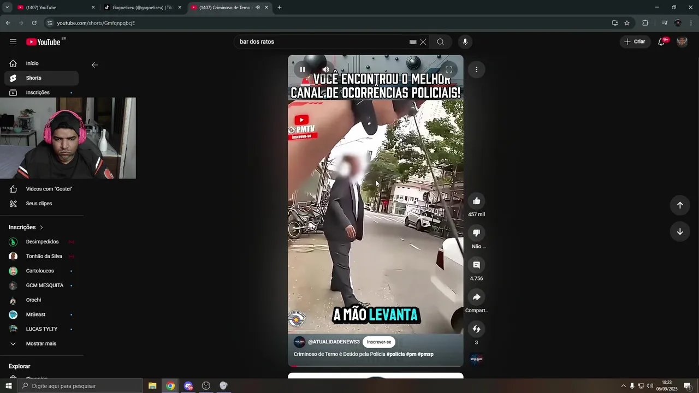Open the YouTube hamburger guide menu
Screen dimensions: 699x393
click(x=13, y=42)
